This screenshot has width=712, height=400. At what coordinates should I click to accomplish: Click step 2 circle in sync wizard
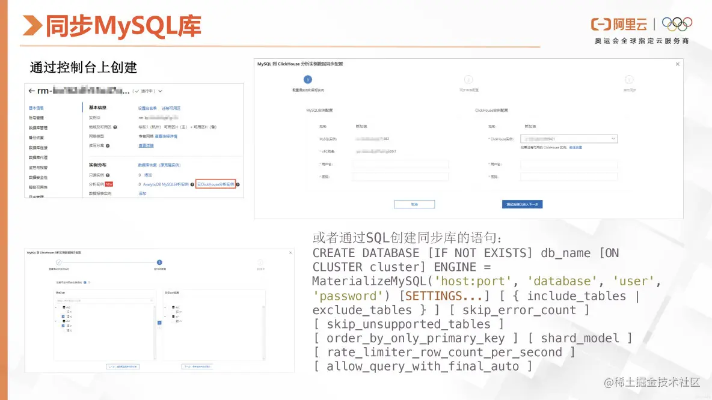coord(468,80)
